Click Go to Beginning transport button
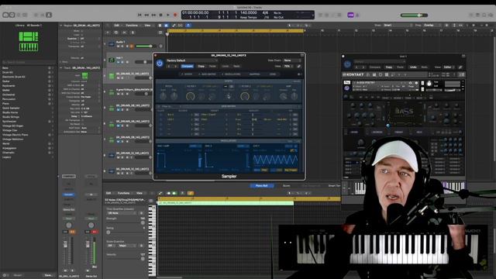The image size is (496, 279). [139, 15]
